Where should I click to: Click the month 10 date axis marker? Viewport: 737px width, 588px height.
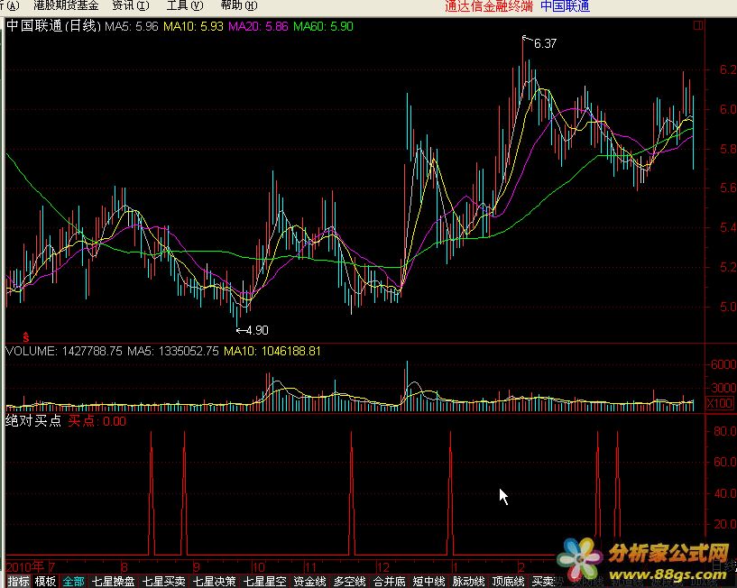(x=259, y=567)
